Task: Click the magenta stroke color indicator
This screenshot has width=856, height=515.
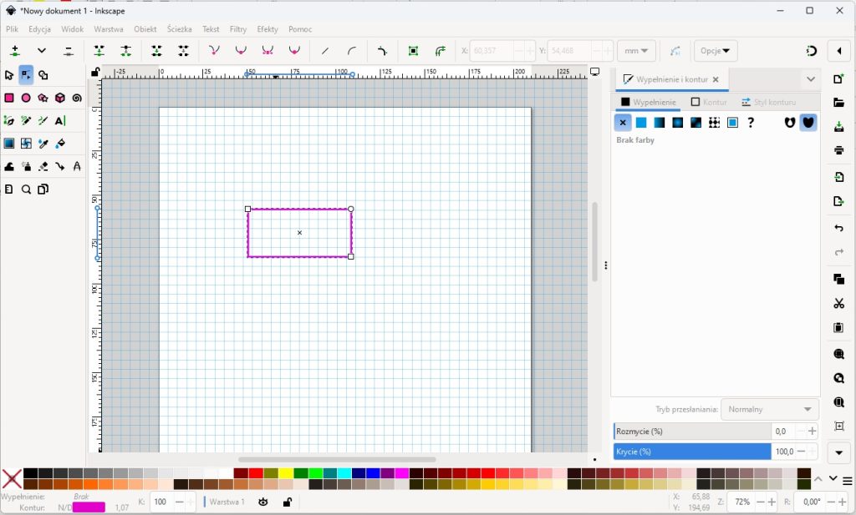Action: tap(89, 507)
